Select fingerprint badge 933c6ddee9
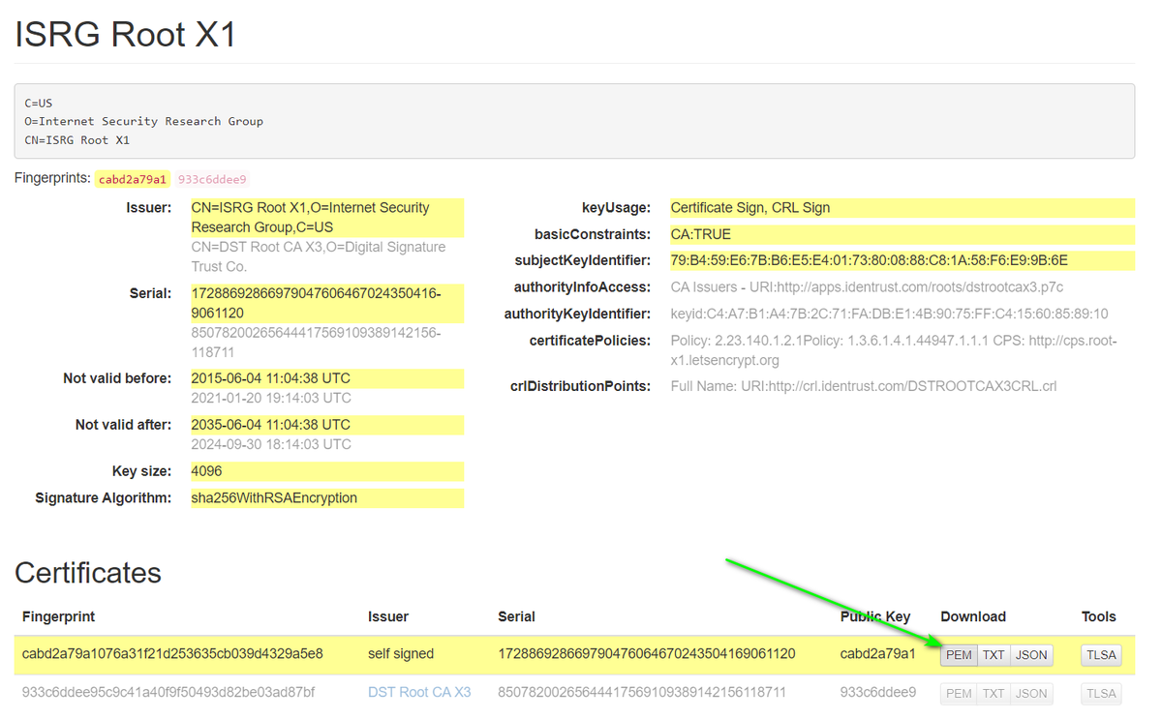Screen dimensions: 1162x719 pyautogui.click(x=212, y=179)
